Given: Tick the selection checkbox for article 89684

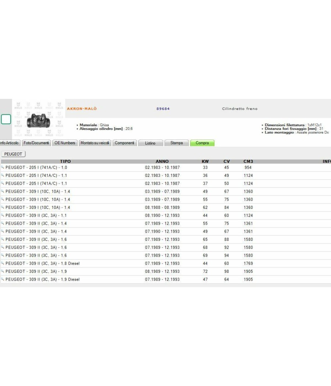Looking at the screenshot, I should [6, 119].
